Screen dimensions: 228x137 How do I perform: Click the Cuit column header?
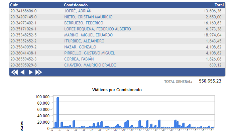(15, 5)
